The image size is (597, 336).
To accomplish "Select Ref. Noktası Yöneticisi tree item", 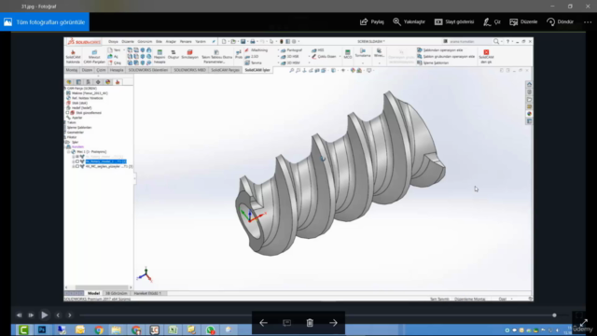I will point(85,98).
